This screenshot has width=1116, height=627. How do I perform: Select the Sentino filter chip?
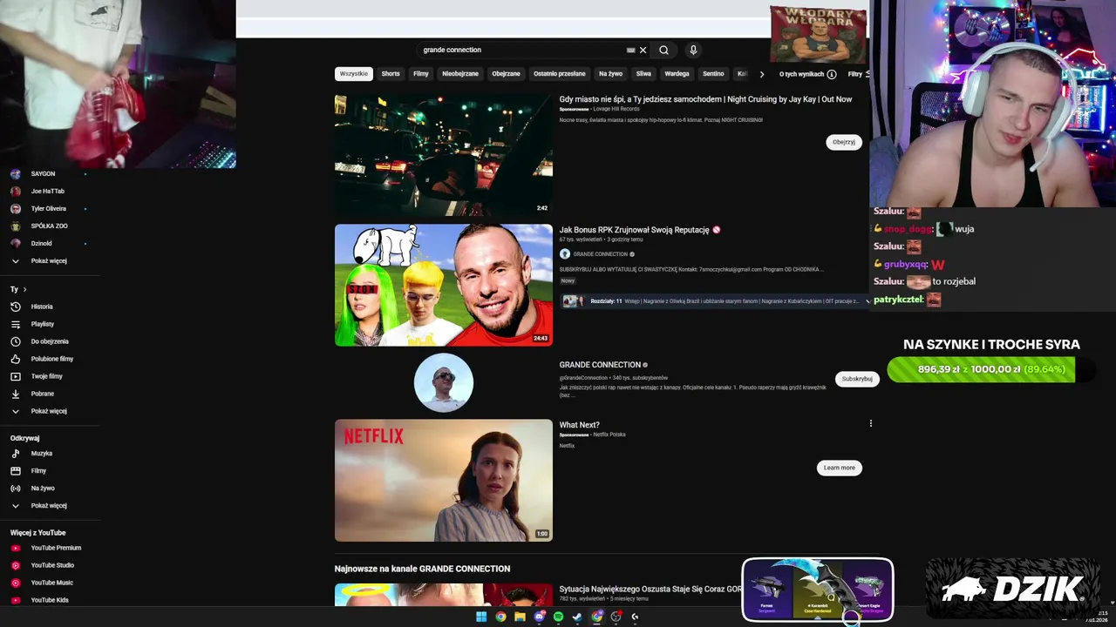pos(713,74)
